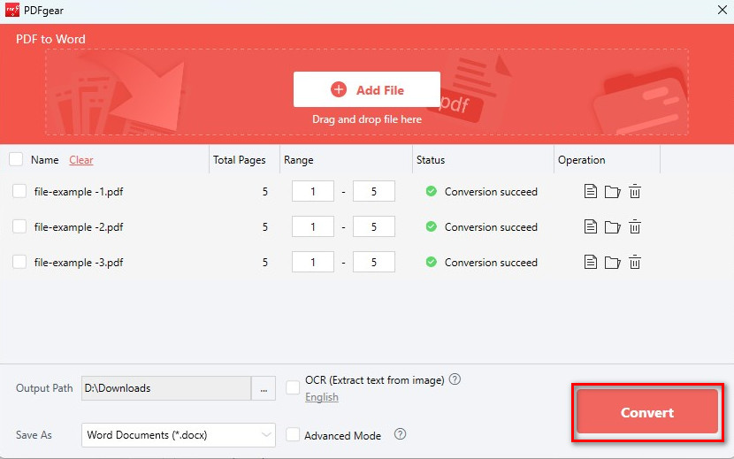734x459 pixels.
Task: Open output folder for file-example -1.pdf
Action: click(612, 192)
